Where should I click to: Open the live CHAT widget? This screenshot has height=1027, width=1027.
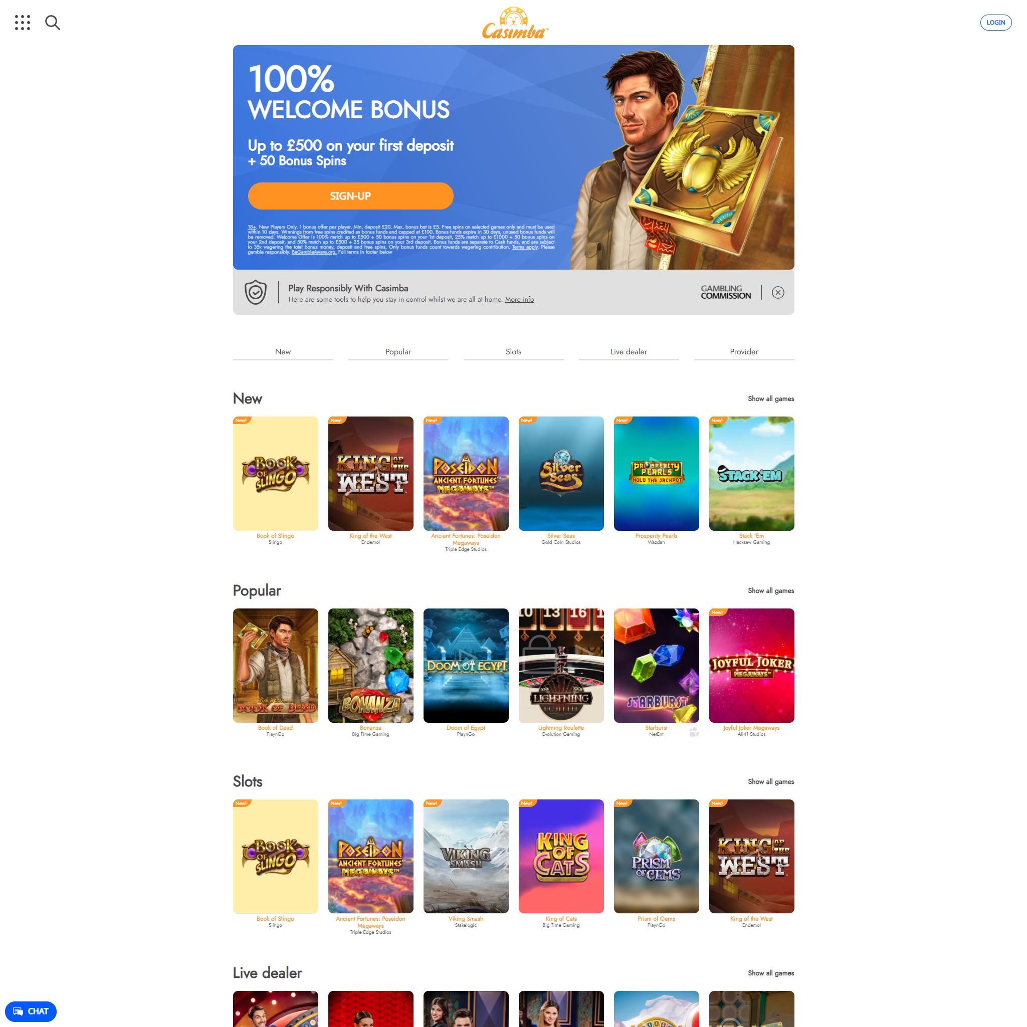[x=31, y=1011]
